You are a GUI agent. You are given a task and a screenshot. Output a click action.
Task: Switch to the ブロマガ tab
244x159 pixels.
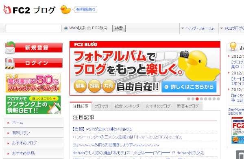coord(102,106)
